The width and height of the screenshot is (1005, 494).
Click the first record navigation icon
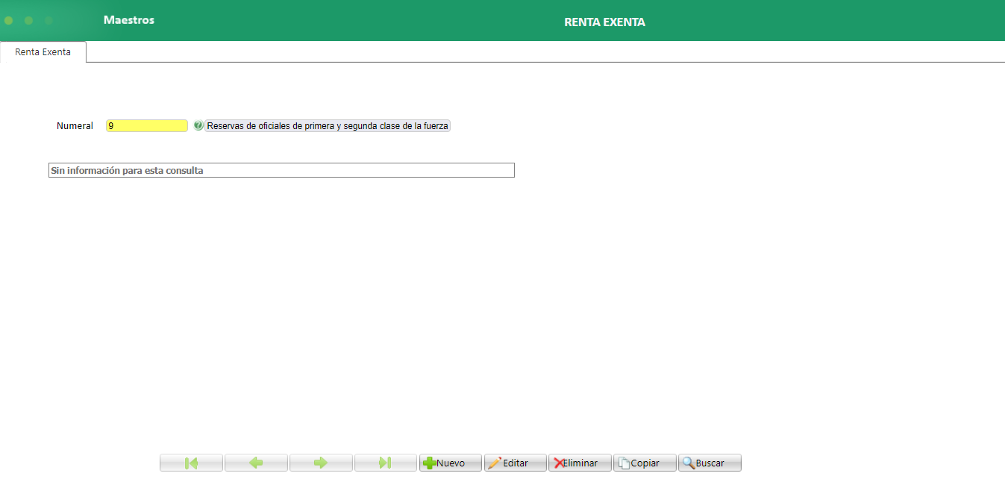[191, 463]
